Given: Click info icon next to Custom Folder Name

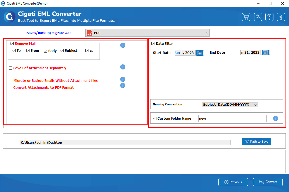Looking at the screenshot, I should [276, 118].
